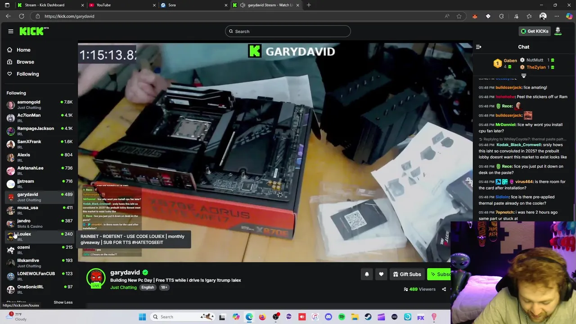
Task: Click the Subscribe button
Action: [x=439, y=274]
